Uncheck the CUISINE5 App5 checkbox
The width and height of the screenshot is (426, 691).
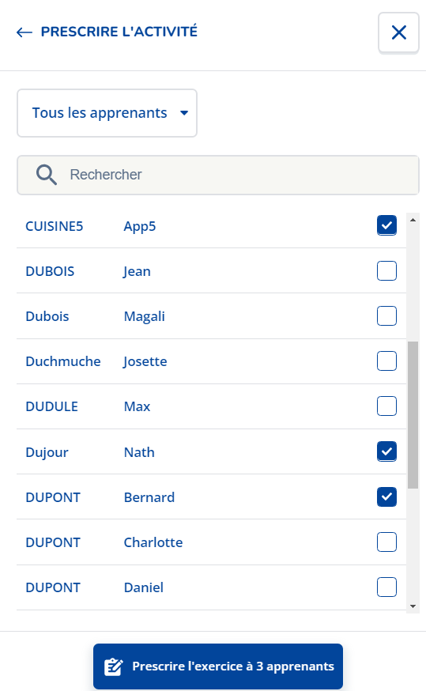[386, 225]
